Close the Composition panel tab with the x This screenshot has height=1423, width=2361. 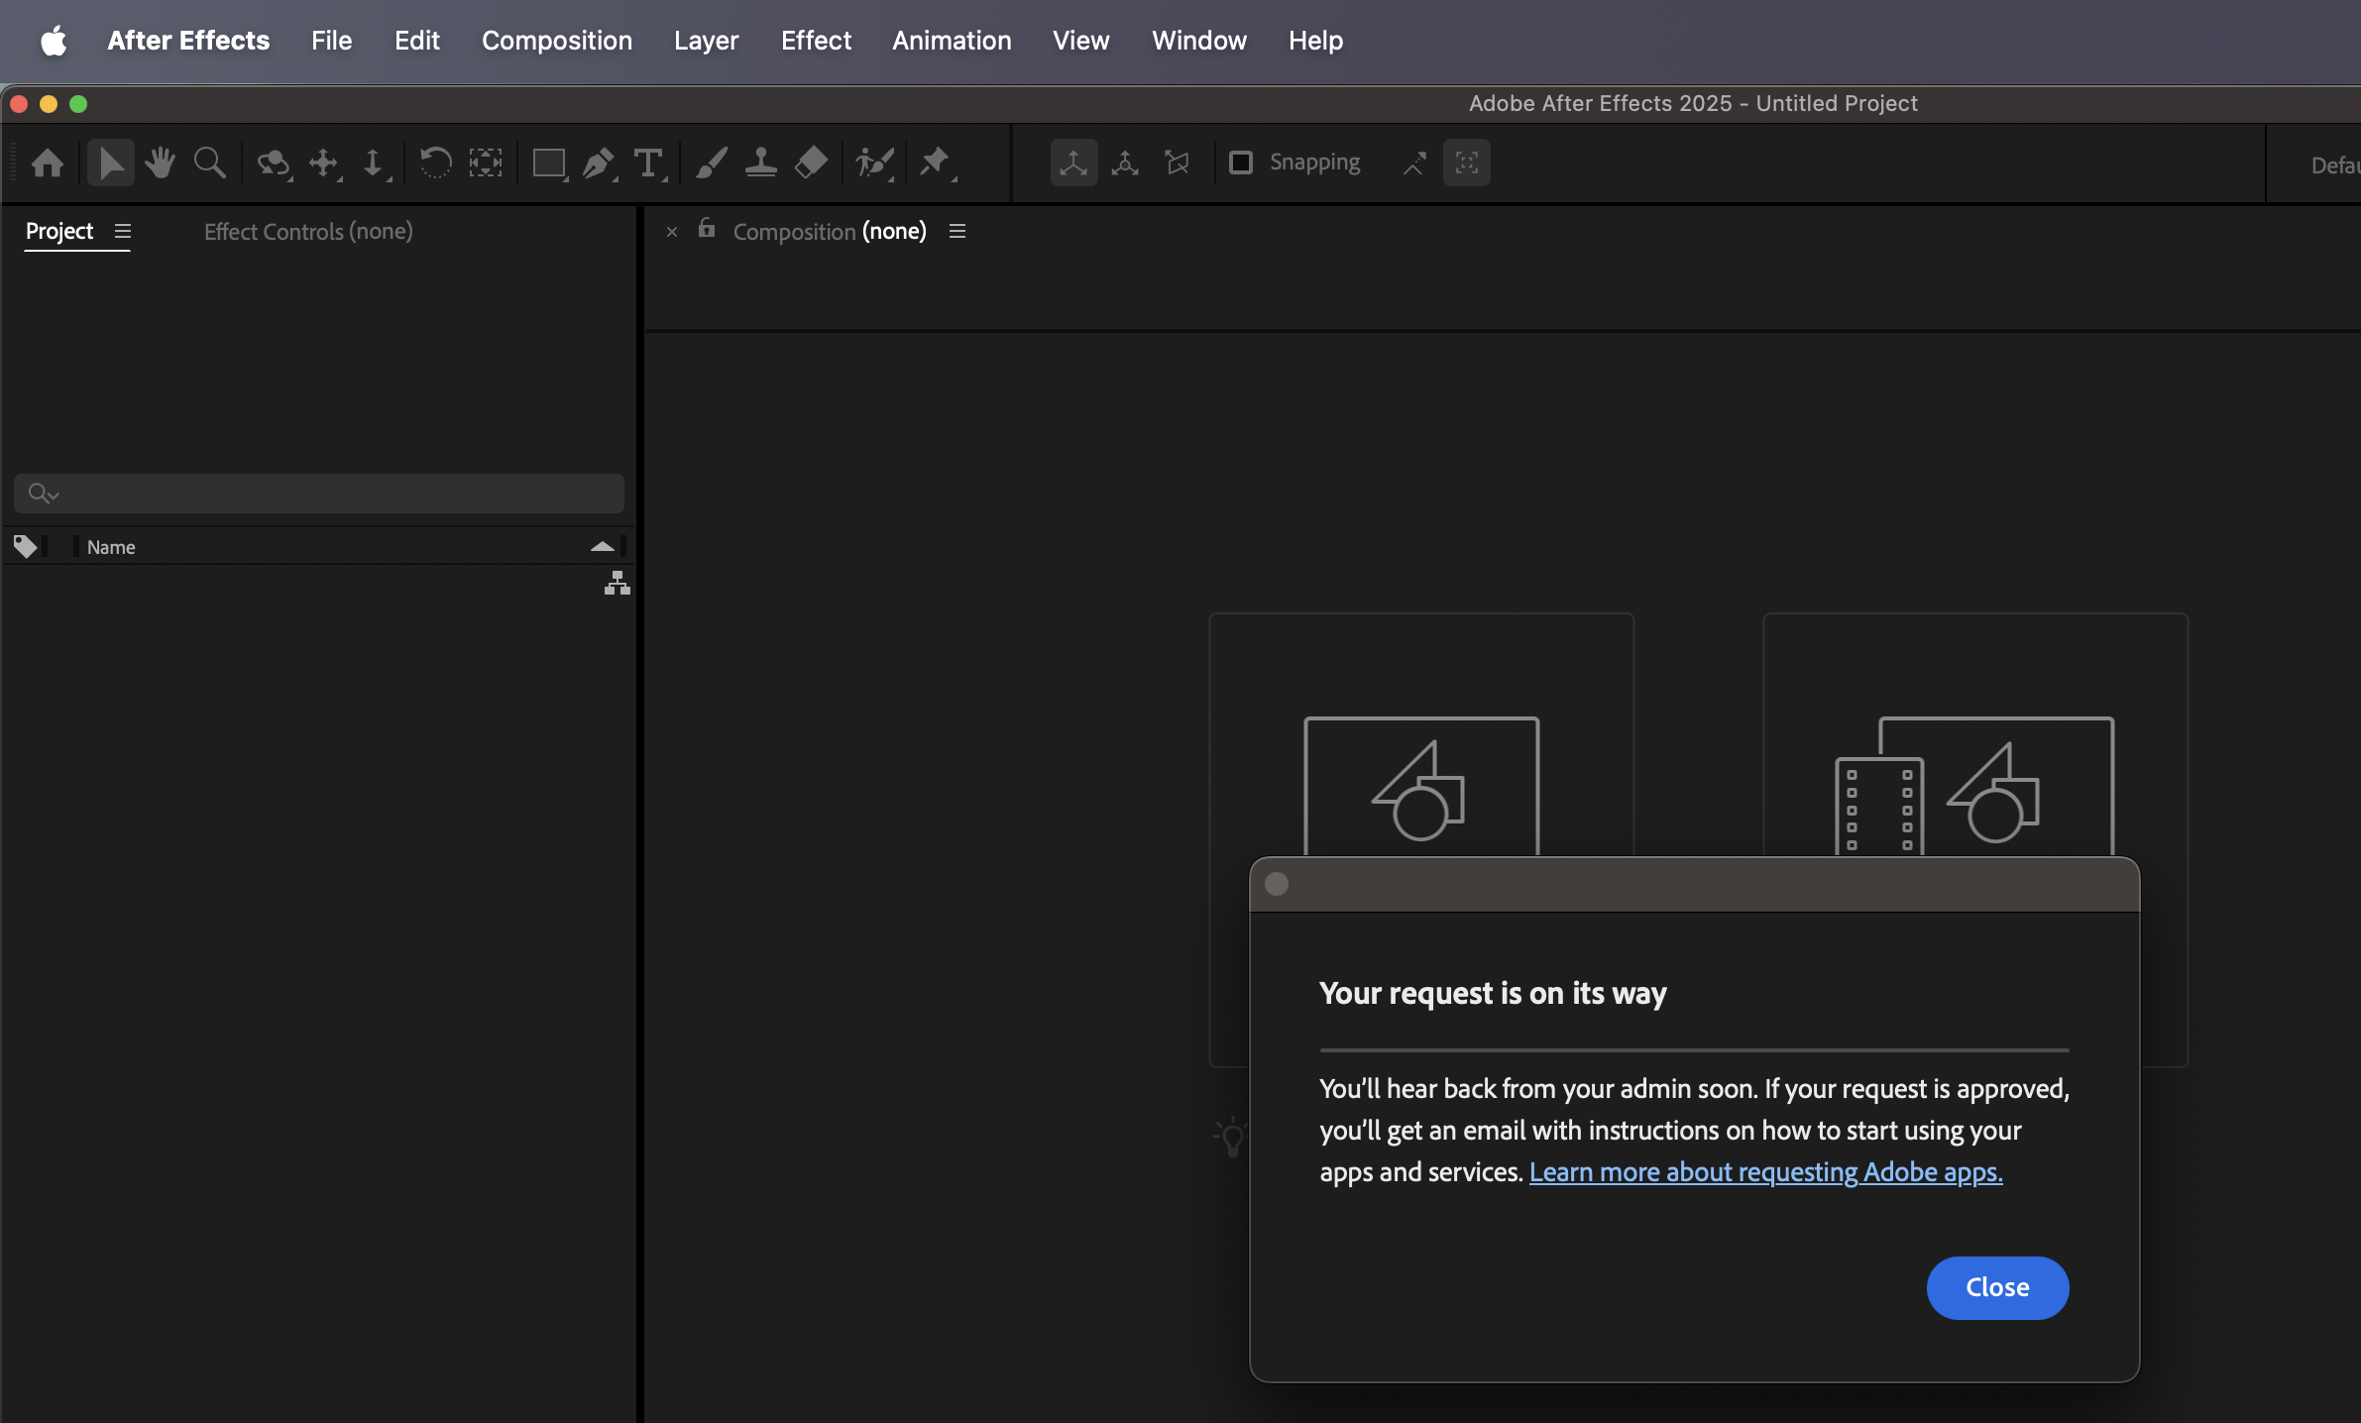(x=672, y=232)
